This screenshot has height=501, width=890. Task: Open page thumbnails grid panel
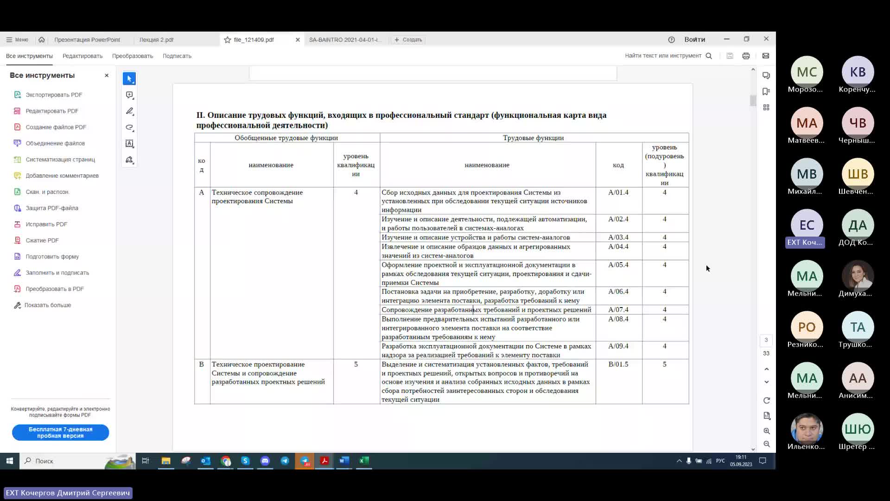(x=766, y=108)
